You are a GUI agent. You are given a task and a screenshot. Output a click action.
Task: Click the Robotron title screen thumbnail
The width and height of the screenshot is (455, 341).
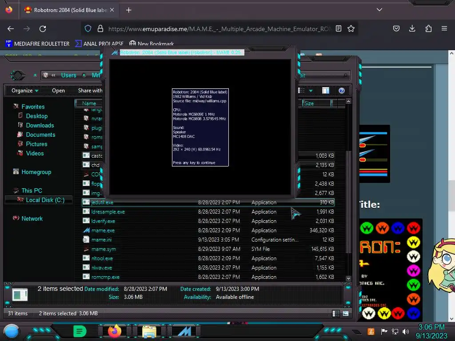pyautogui.click(x=391, y=270)
